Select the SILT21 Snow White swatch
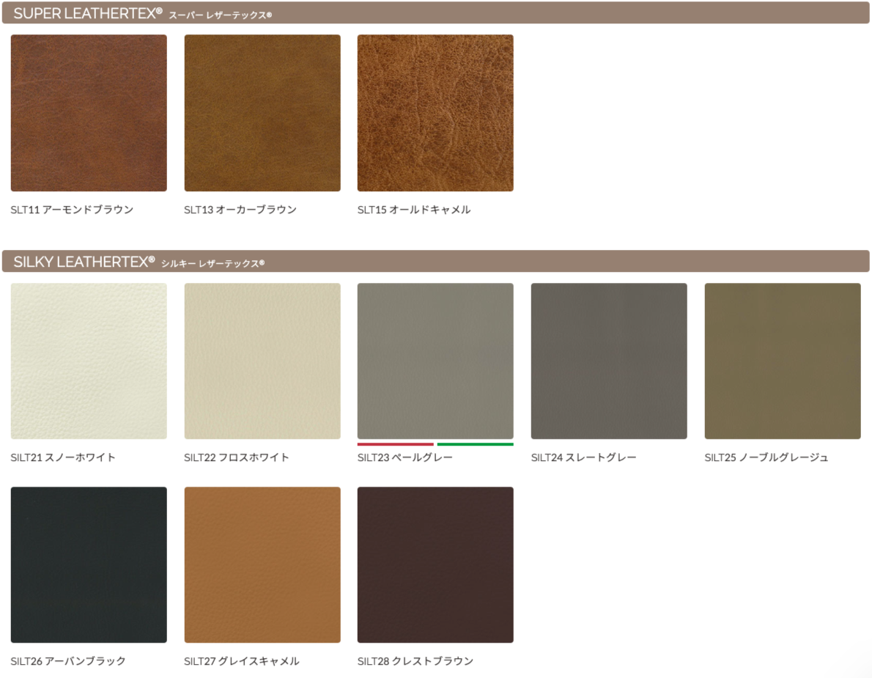Screen dimensions: 872x678 (89, 361)
